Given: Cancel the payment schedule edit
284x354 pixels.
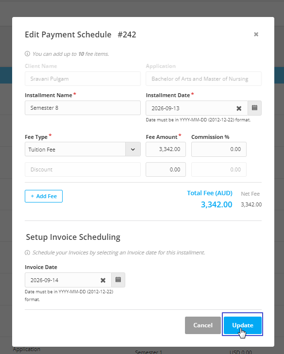Looking at the screenshot, I should (x=203, y=325).
